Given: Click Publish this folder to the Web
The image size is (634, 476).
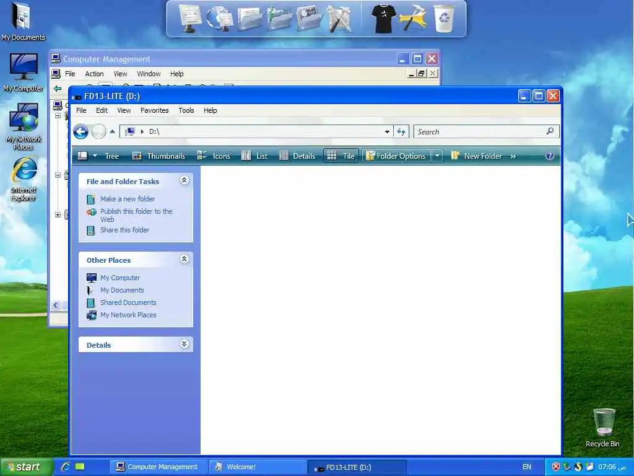Looking at the screenshot, I should tap(136, 215).
